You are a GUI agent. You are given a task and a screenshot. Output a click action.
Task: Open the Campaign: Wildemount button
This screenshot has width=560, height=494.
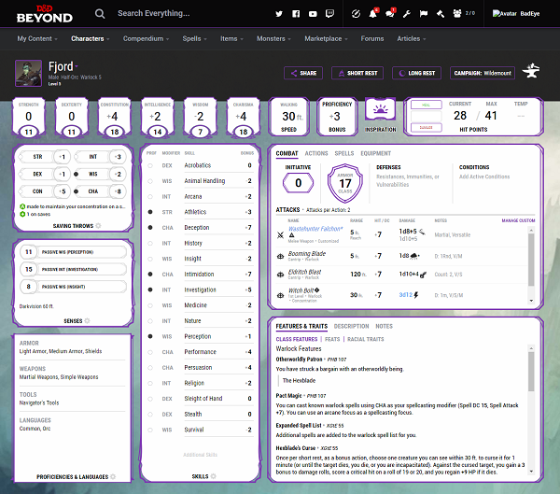[x=483, y=73]
